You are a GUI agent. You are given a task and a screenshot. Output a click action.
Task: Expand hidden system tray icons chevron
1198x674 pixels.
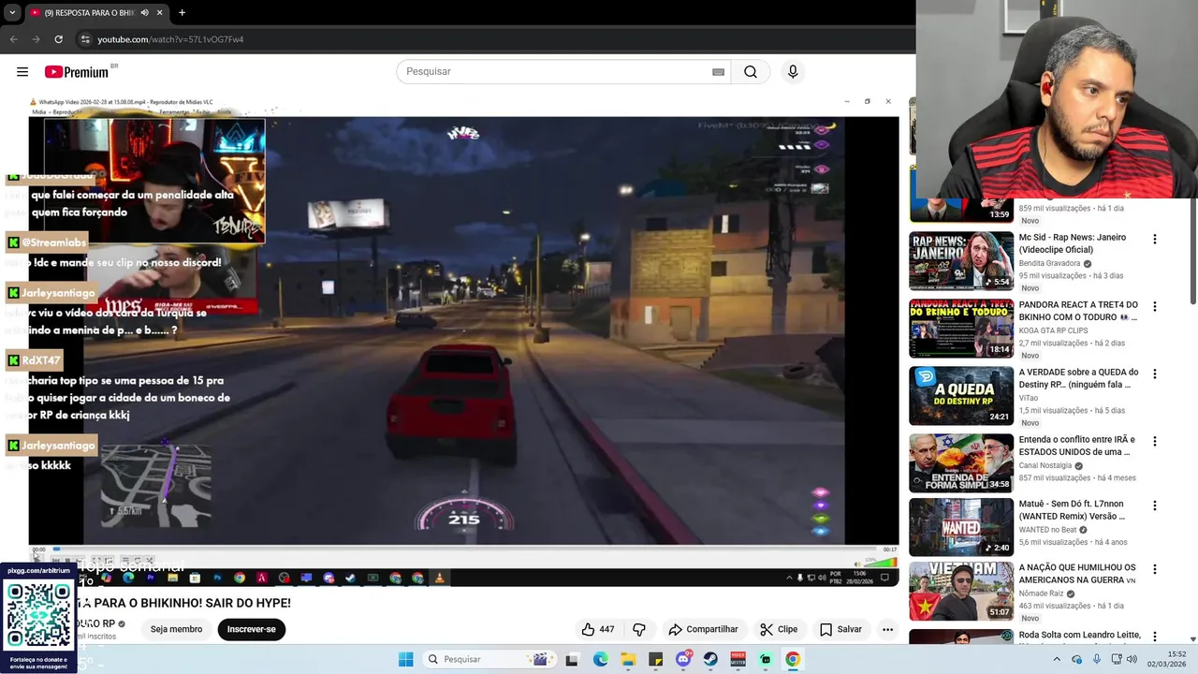click(1057, 659)
